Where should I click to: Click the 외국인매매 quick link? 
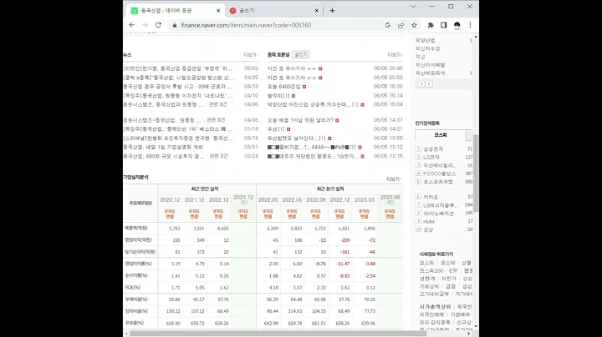[x=431, y=314]
